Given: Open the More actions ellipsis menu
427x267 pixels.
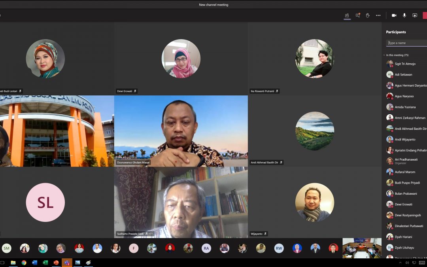Looking at the screenshot, I should click(378, 15).
